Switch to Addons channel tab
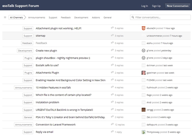This screenshot has height=135, width=192. point(96,18)
